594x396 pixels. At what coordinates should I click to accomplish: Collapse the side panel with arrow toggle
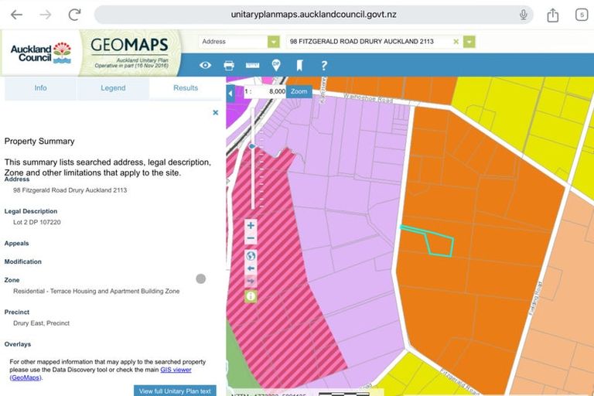(230, 94)
